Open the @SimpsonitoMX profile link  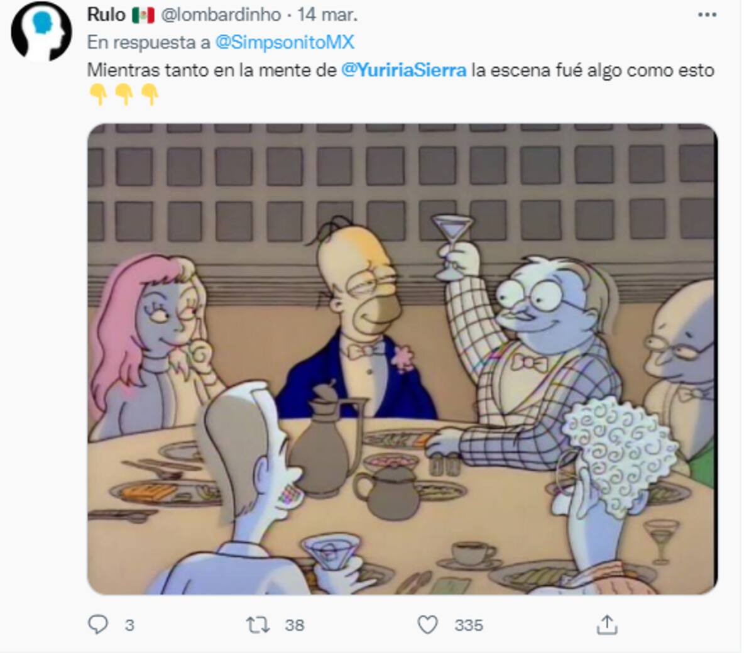coord(285,42)
